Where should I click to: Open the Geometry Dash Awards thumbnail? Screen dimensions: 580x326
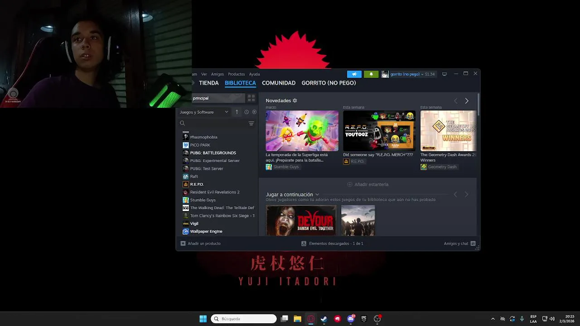[448, 131]
